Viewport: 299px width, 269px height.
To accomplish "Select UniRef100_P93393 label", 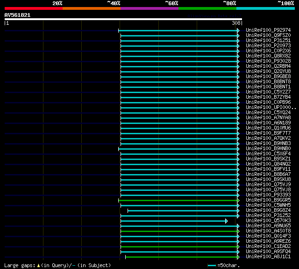I will pos(268,195).
